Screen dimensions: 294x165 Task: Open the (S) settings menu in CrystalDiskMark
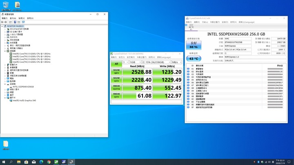pos(122,57)
